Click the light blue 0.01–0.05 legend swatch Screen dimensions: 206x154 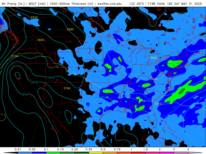tap(25, 153)
